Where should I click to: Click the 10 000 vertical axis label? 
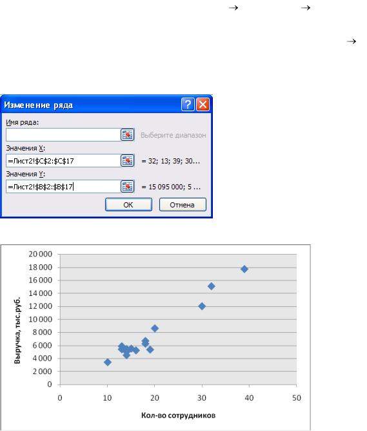click(x=41, y=319)
